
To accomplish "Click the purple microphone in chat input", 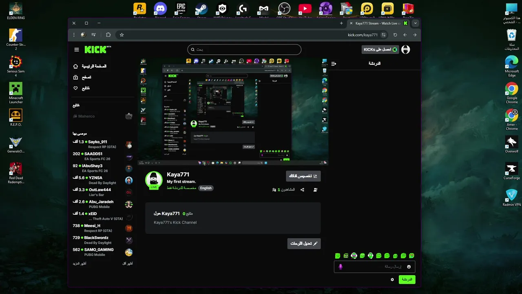I will (x=341, y=267).
